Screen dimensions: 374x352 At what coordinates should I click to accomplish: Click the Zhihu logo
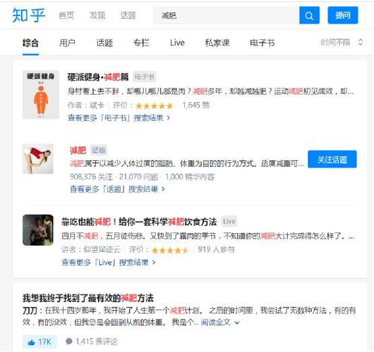28,16
